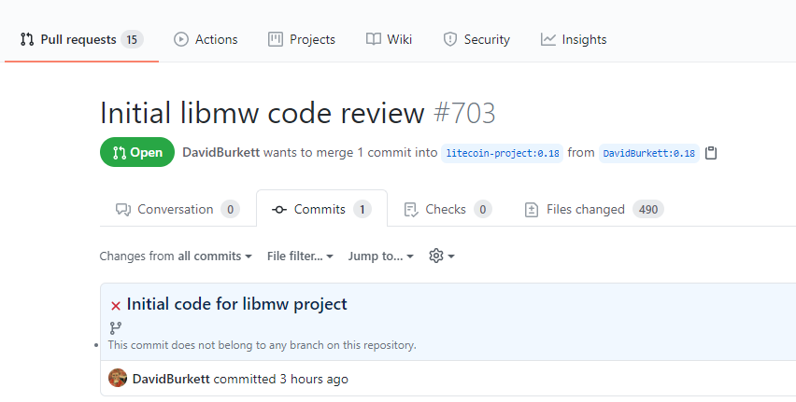796x402 pixels.
Task: Click the branch icon under commit title
Action: pyautogui.click(x=116, y=328)
